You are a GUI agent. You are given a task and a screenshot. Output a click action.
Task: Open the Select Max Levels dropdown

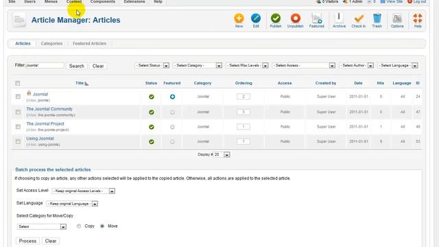pos(247,65)
